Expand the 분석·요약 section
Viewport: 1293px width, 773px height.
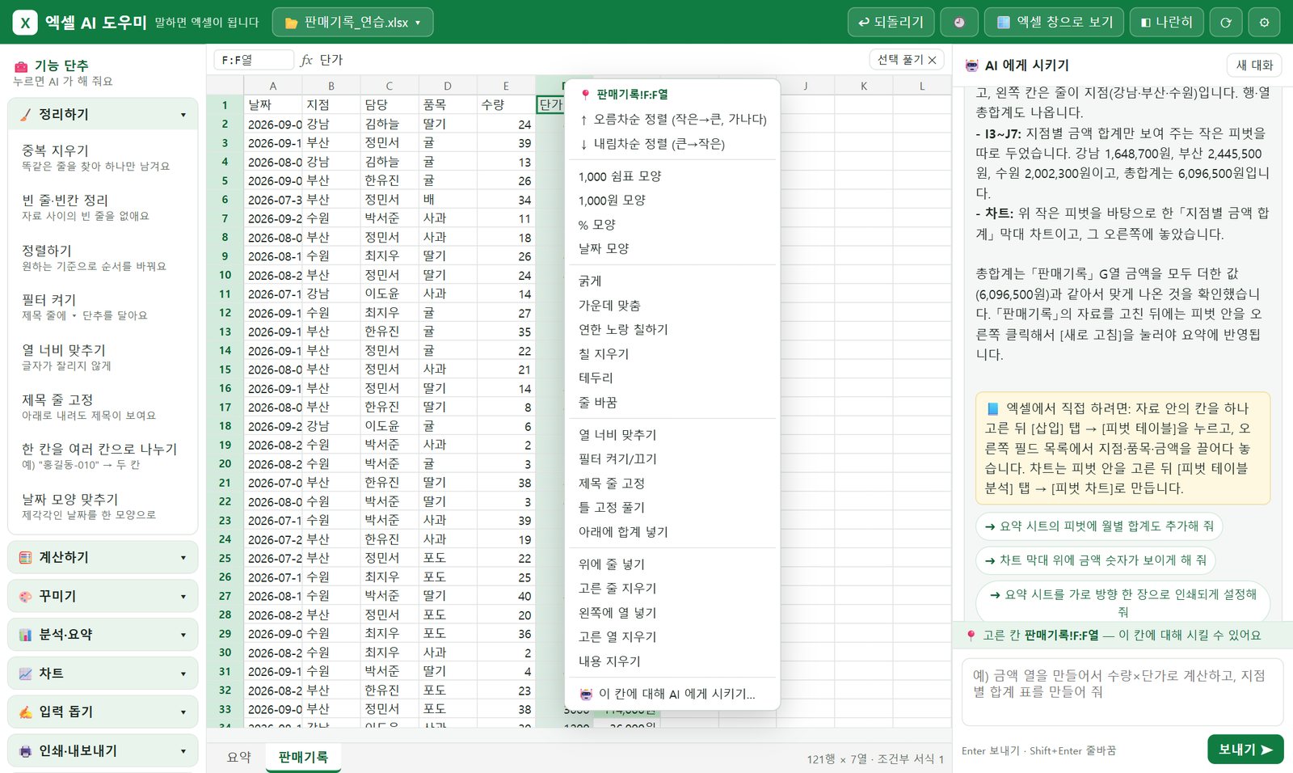coord(103,635)
